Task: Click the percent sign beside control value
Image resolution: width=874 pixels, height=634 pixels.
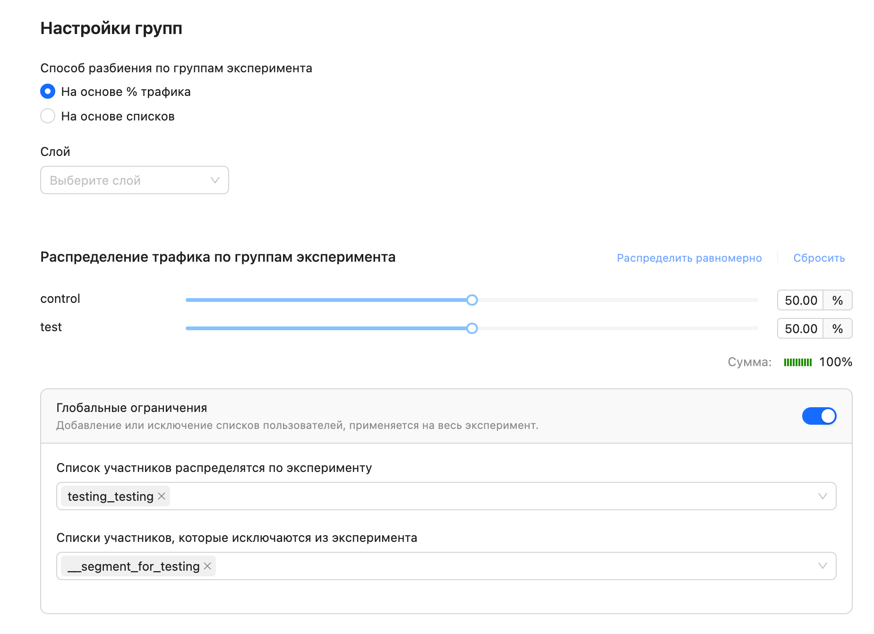Action: pos(838,300)
